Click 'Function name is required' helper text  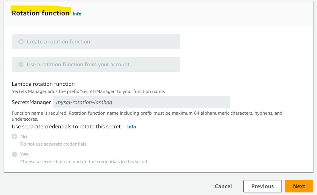click(147, 116)
